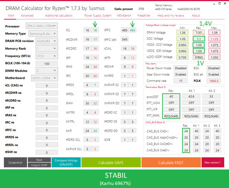Toggle Compare timings (ON/OFF)
The height and width of the screenshot is (188, 229).
(x=66, y=162)
